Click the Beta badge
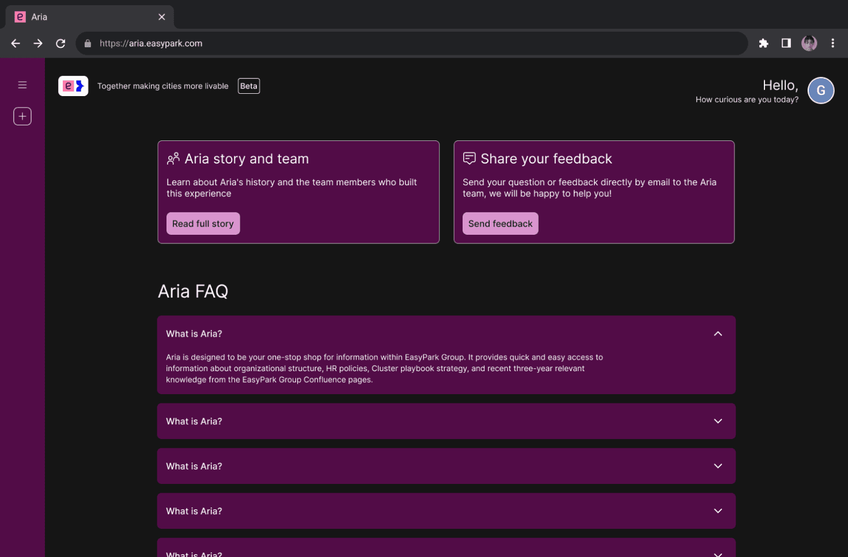 click(x=249, y=86)
